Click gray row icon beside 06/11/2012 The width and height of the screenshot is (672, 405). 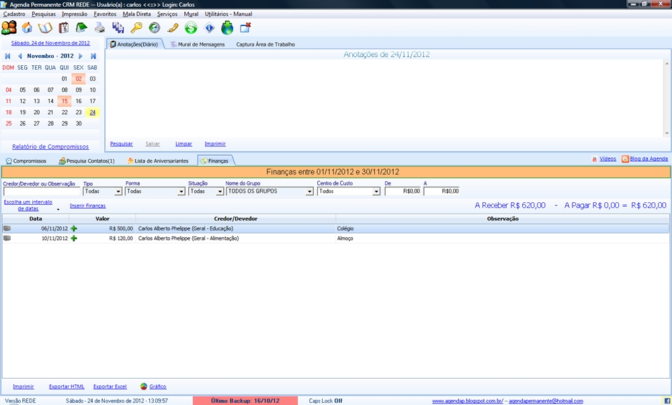[7, 228]
